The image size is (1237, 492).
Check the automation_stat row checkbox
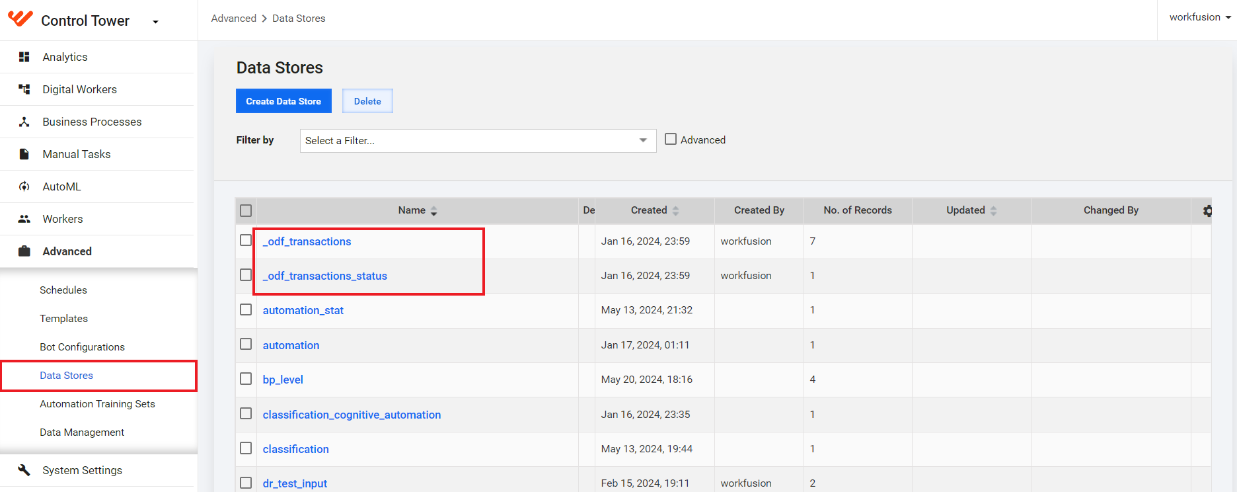[x=246, y=309]
